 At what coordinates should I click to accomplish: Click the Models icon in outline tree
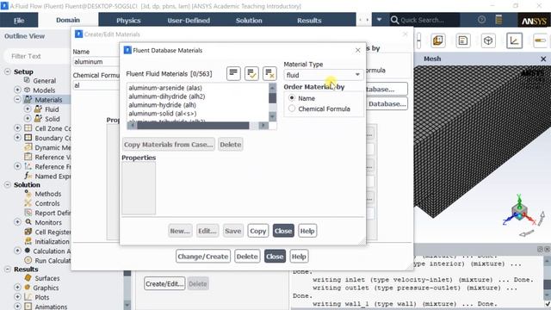27,90
